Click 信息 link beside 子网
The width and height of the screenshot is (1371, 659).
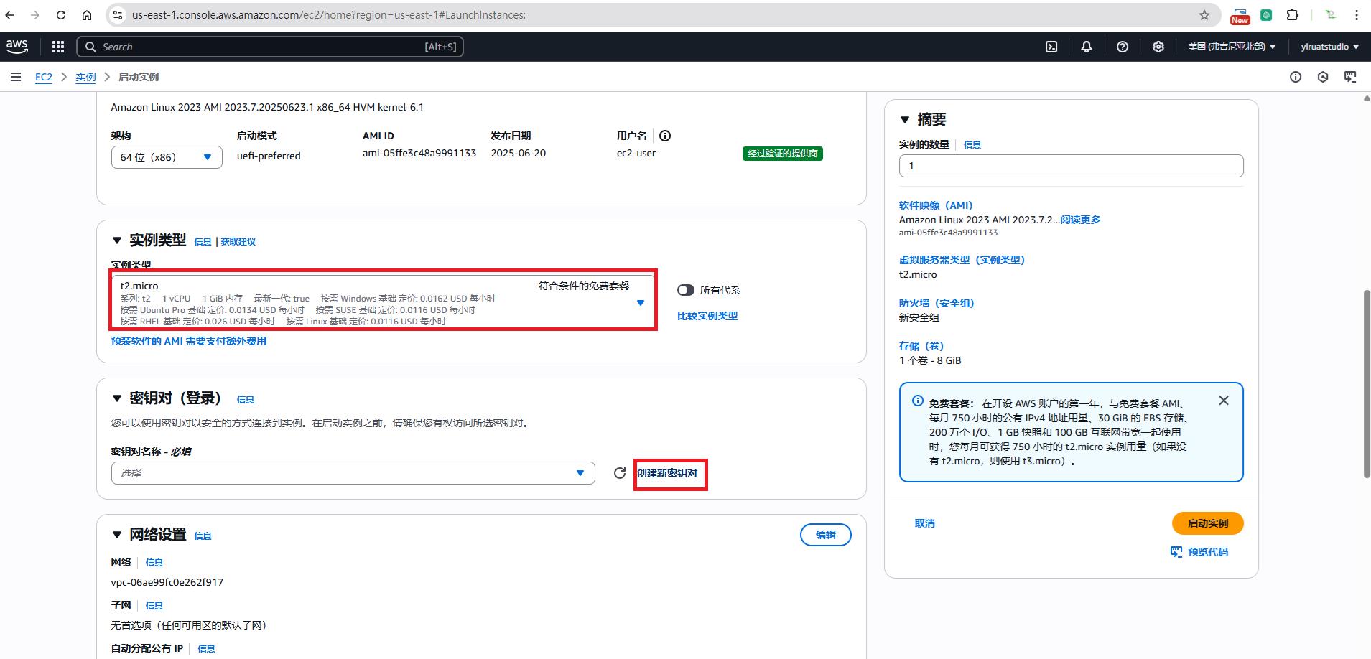tap(154, 606)
